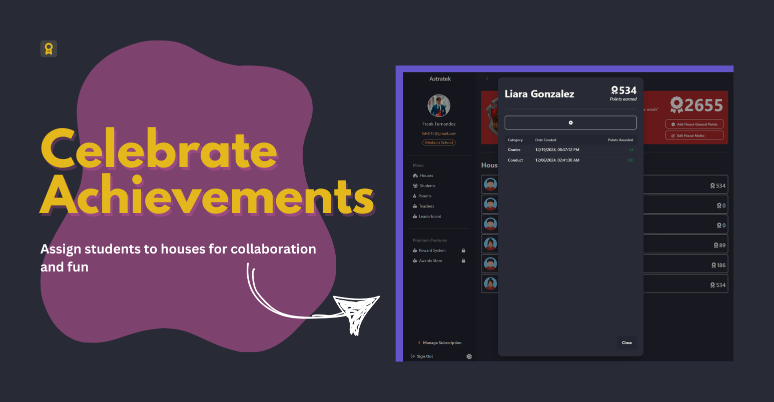This screenshot has height=402, width=774.
Task: Select the Conduct row in points table
Action: [570, 160]
